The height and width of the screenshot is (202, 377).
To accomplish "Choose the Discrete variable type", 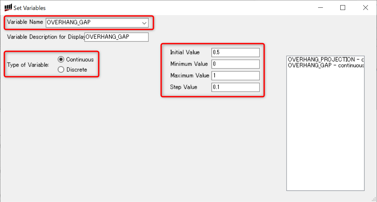I will click(x=61, y=69).
